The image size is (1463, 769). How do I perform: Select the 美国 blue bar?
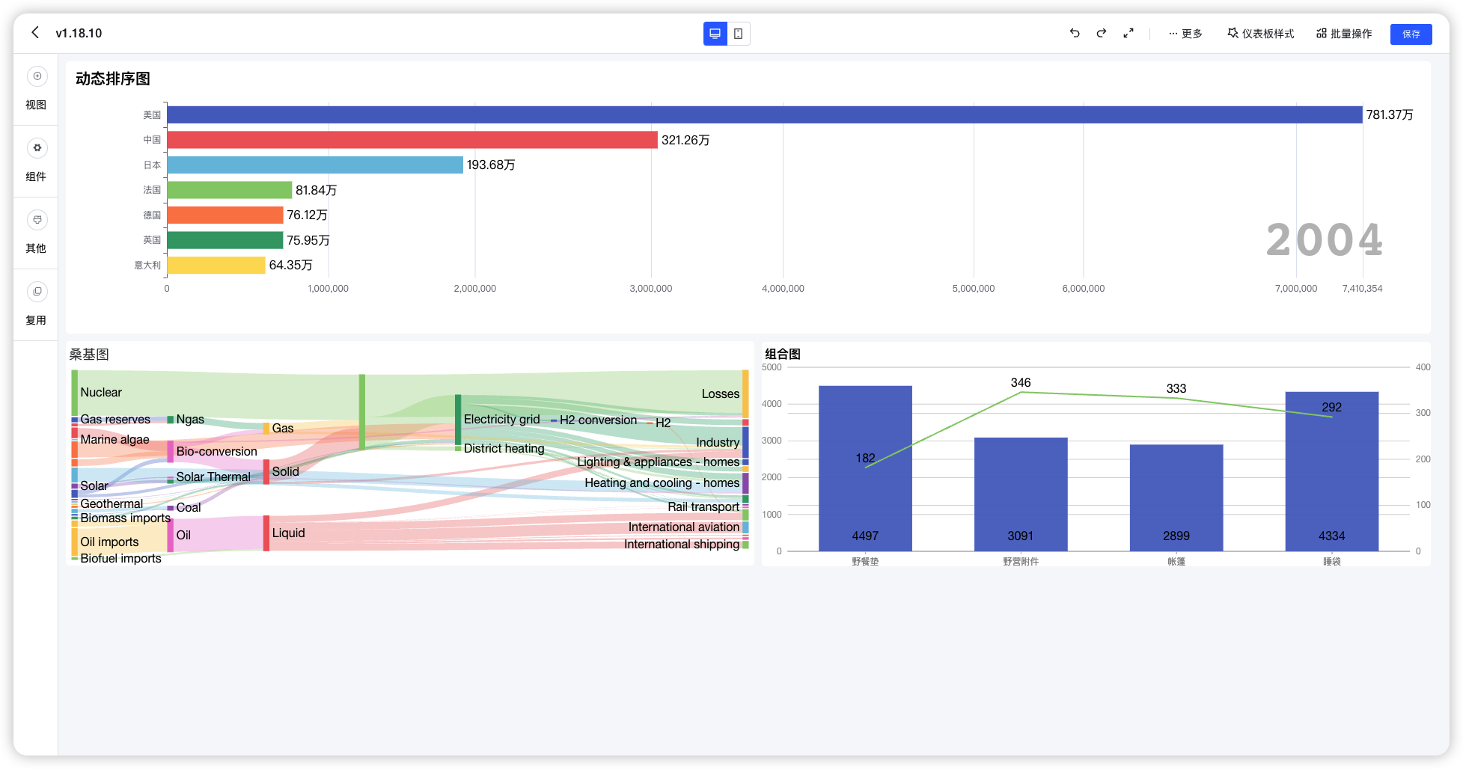764,114
